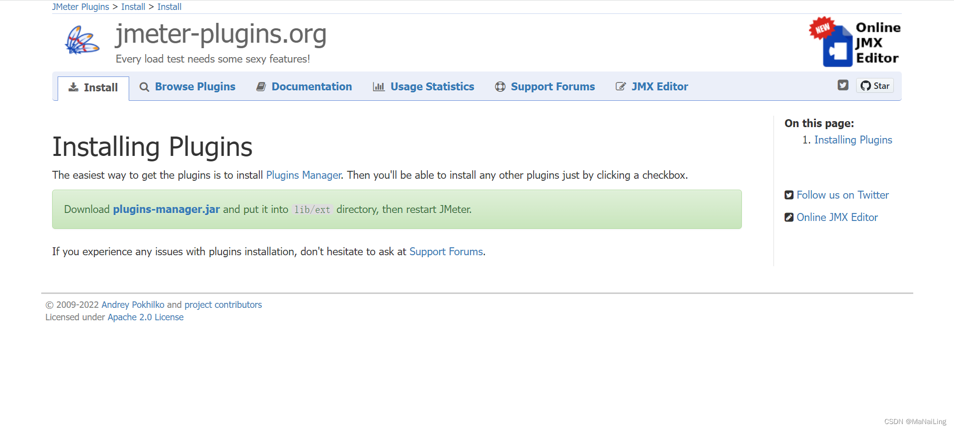Screen dimensions: 954x430
Task: Open the JMX Editor tab
Action: pos(652,86)
